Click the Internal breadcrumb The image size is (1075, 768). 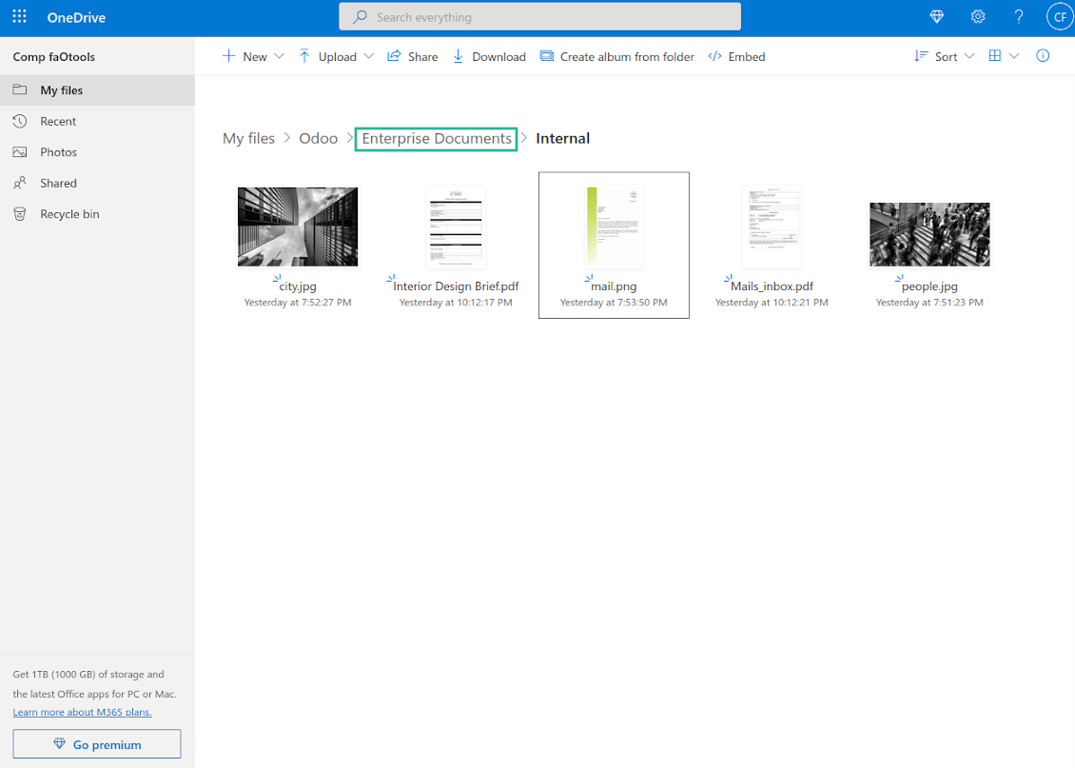click(562, 139)
